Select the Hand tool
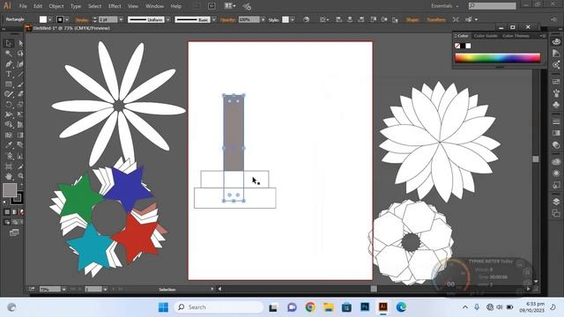Screen dimensions: 564x317 pyautogui.click(x=9, y=176)
